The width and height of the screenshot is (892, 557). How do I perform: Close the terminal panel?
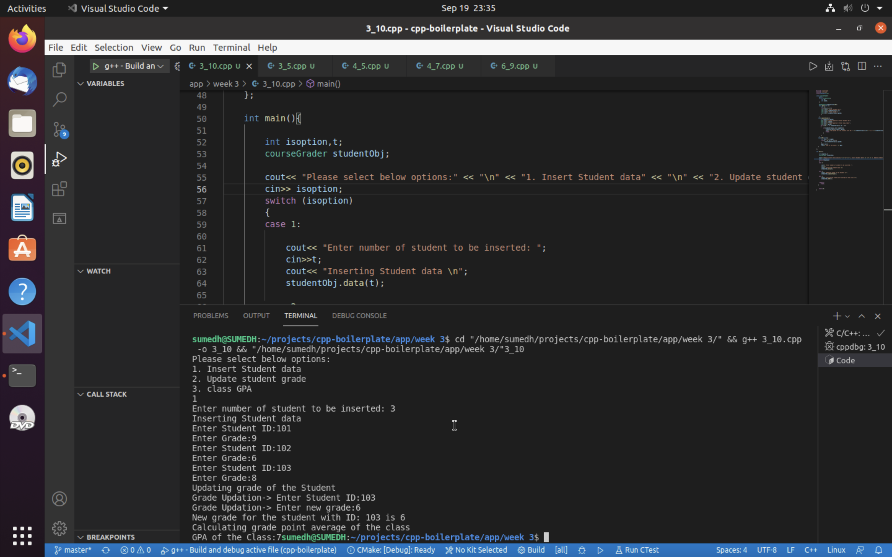[878, 316]
